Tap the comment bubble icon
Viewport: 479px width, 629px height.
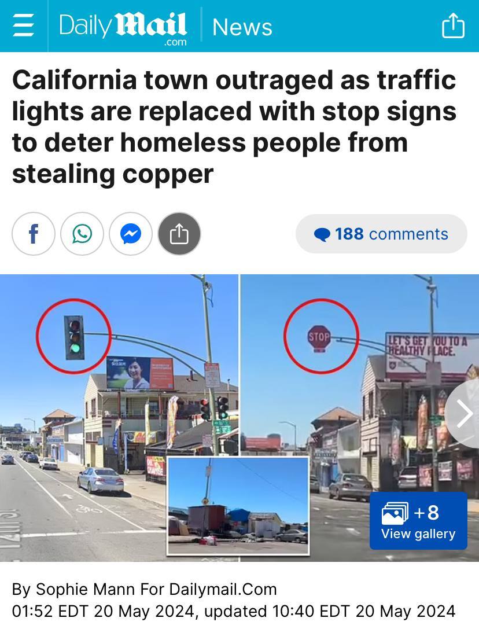click(x=322, y=234)
